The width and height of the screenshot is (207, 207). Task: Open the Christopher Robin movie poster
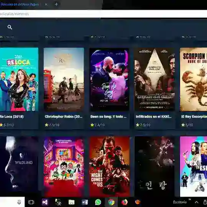[x=64, y=79]
